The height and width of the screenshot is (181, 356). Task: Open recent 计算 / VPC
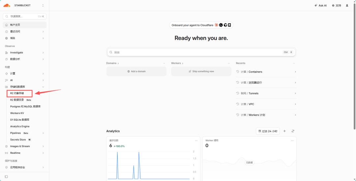(x=266, y=104)
